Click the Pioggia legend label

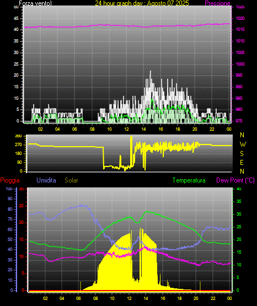click(x=10, y=180)
